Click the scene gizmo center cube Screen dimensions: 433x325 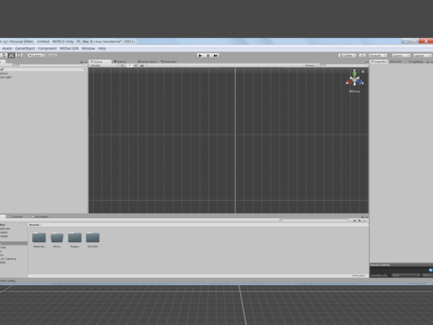pos(354,80)
